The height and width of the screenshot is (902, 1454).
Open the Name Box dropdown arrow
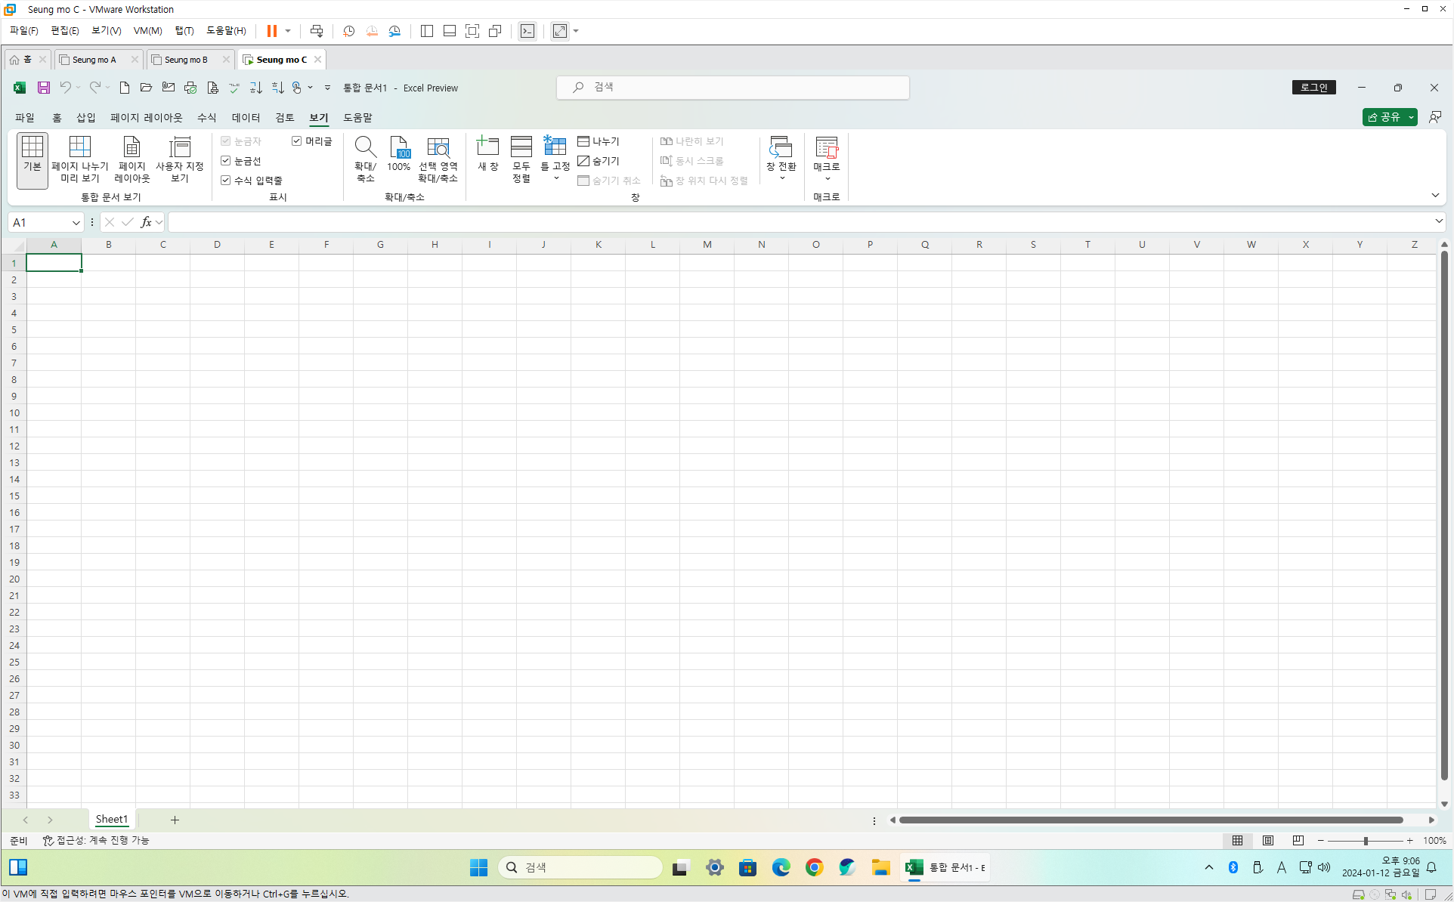coord(76,223)
